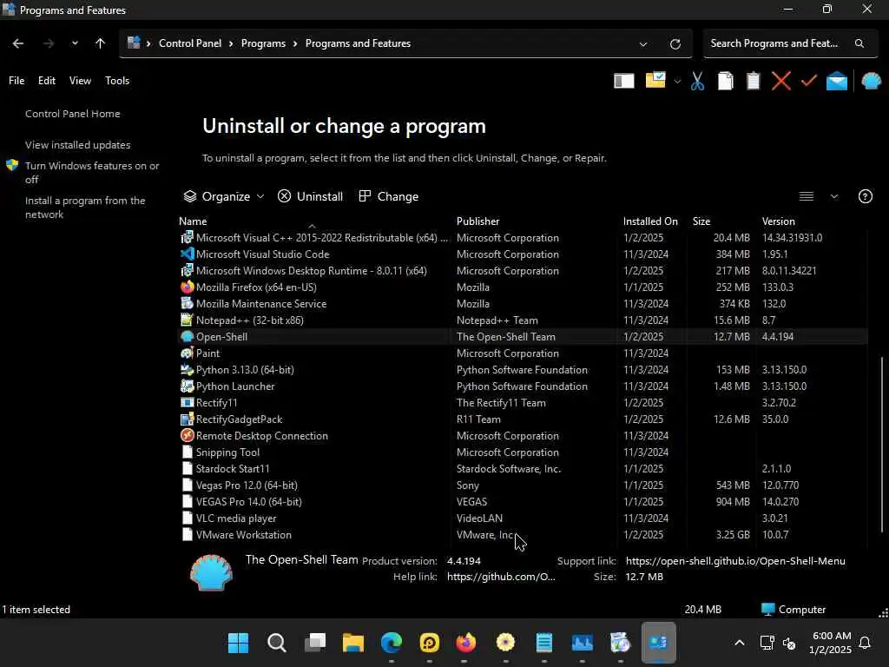Click the vertical scrollbar of program list

pyautogui.click(x=882, y=444)
